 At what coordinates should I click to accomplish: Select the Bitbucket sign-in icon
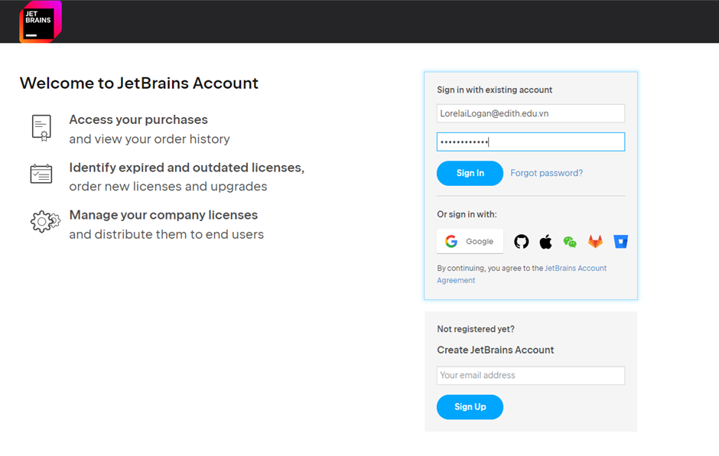[x=620, y=242]
